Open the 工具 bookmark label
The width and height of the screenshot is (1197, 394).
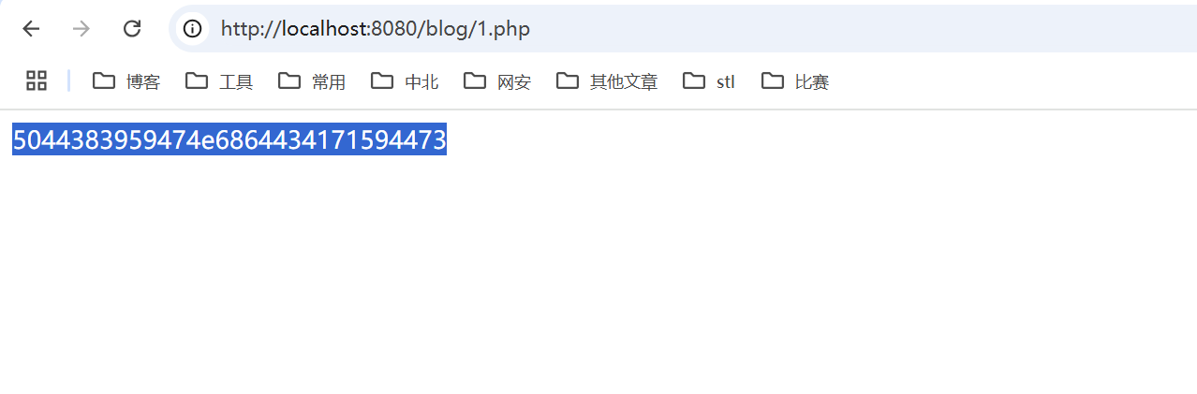point(236,82)
